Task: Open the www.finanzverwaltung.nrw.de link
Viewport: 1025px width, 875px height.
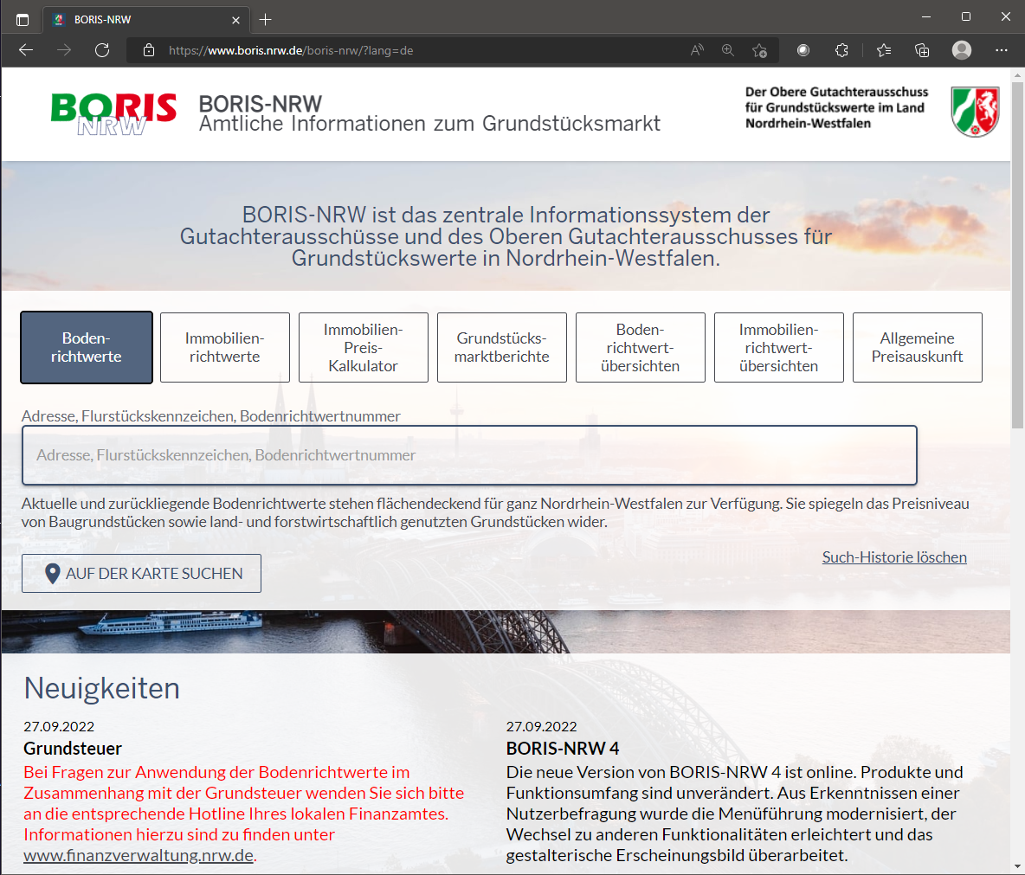Action: (139, 855)
